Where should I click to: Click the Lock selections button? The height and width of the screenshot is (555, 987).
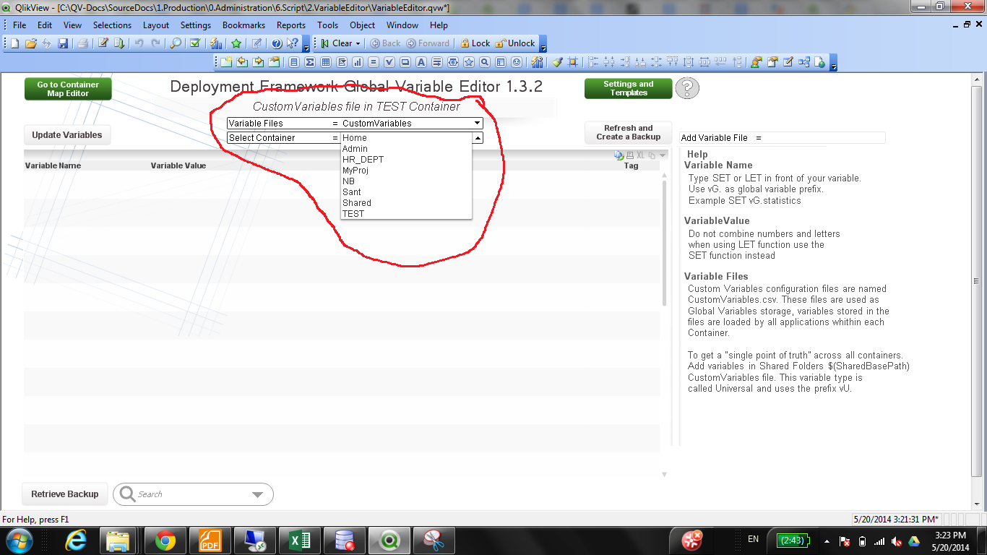(475, 43)
